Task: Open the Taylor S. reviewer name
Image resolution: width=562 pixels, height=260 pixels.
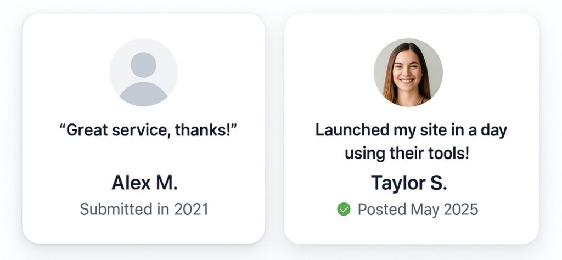Action: tap(409, 183)
